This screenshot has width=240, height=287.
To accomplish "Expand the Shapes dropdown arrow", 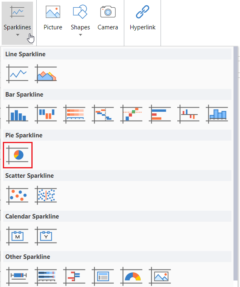I will [81, 35].
